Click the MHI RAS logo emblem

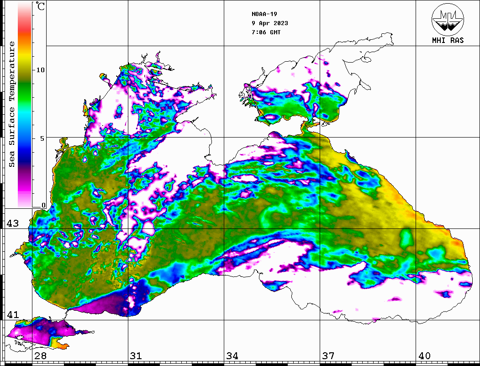[x=448, y=19]
